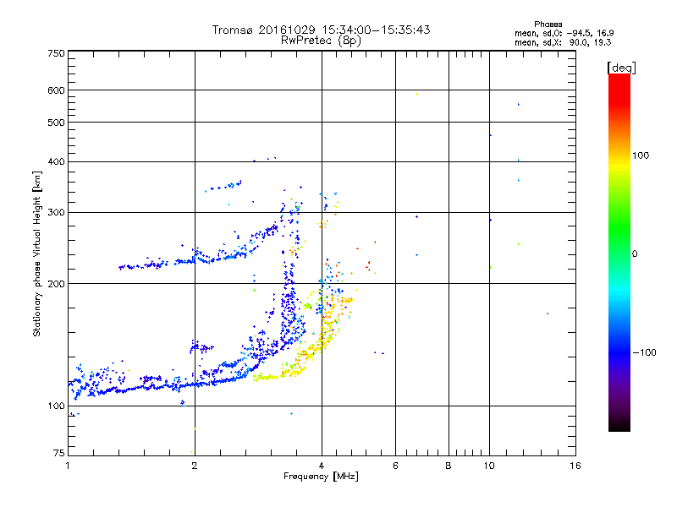Screen dimensions: 677x507
Task: Click the y-axis label '300'
Action: pyautogui.click(x=56, y=212)
